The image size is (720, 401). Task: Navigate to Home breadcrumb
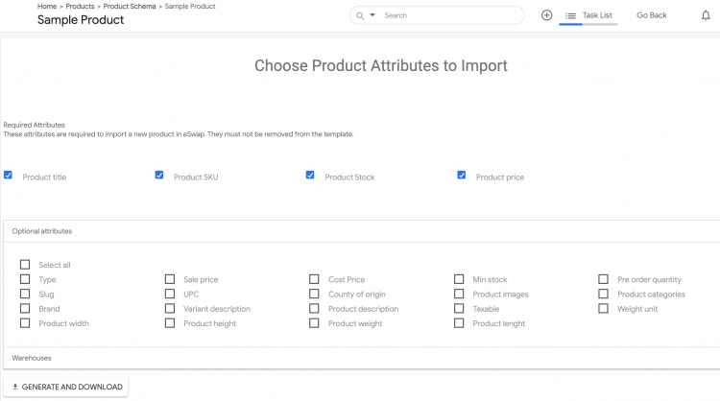pyautogui.click(x=47, y=7)
